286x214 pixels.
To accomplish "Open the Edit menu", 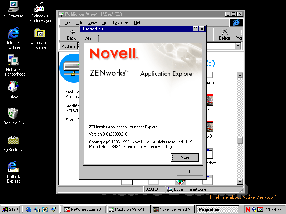I will [x=79, y=22].
